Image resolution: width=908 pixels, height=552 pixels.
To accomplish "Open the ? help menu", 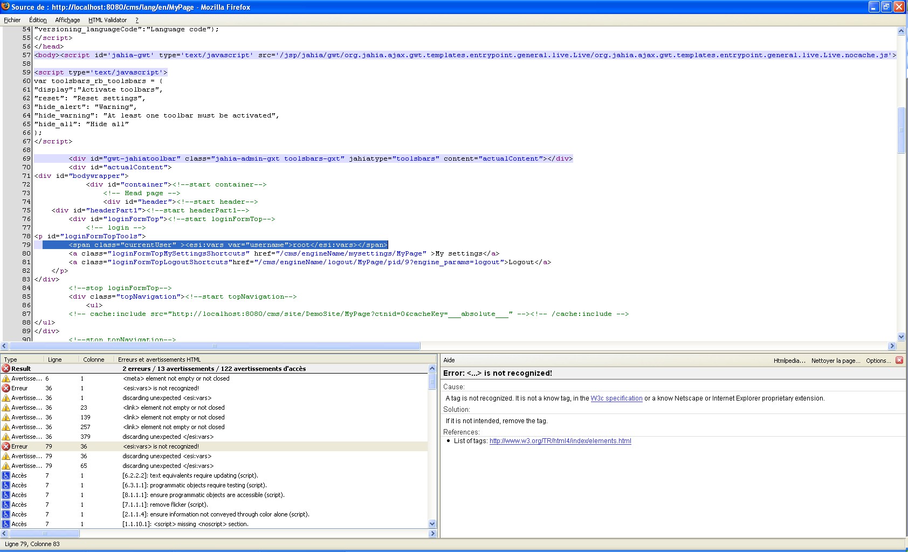I will (137, 20).
